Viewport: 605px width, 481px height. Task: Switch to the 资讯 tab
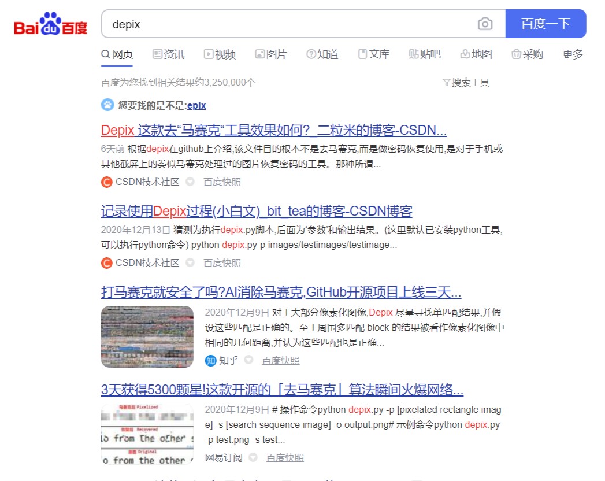click(x=168, y=54)
